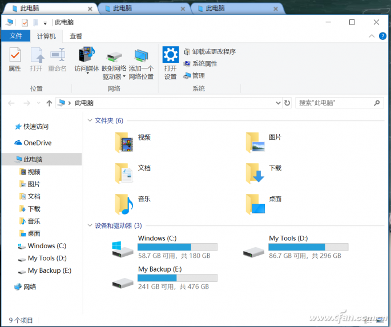Select the 文档 folder icon

point(124,173)
